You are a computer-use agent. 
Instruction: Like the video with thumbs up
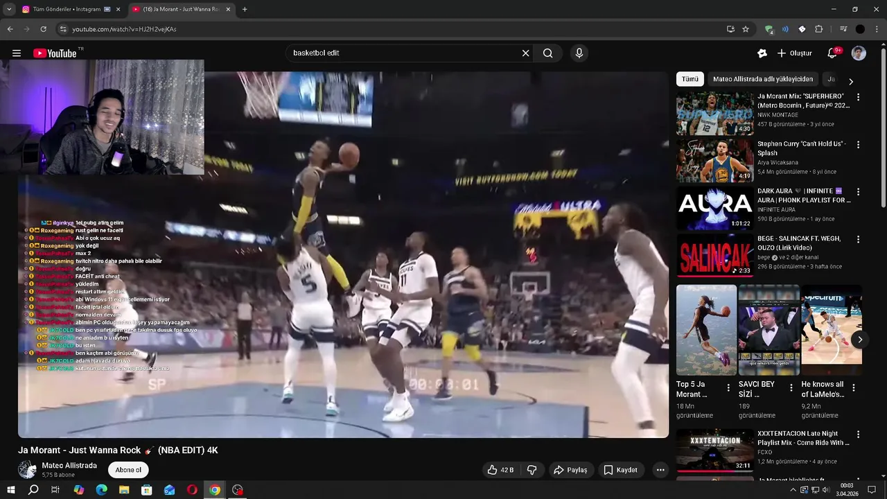[500, 470]
